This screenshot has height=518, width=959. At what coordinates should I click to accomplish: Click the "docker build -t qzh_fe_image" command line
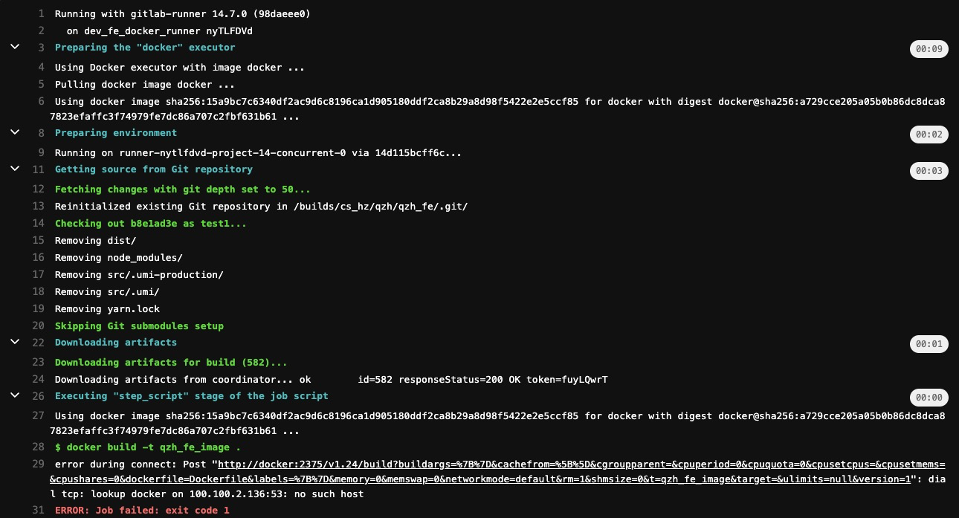148,447
